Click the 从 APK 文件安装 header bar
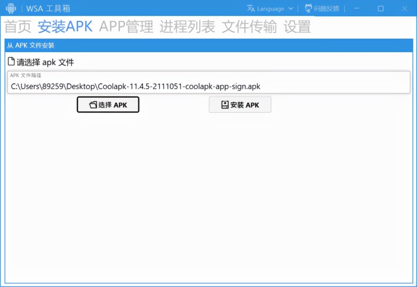 click(208, 45)
